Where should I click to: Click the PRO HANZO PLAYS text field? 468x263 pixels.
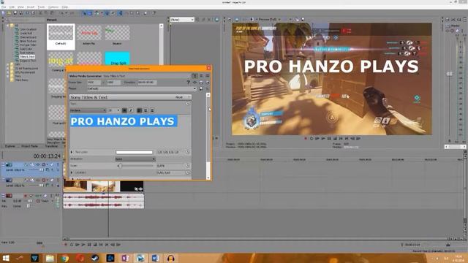click(x=124, y=121)
